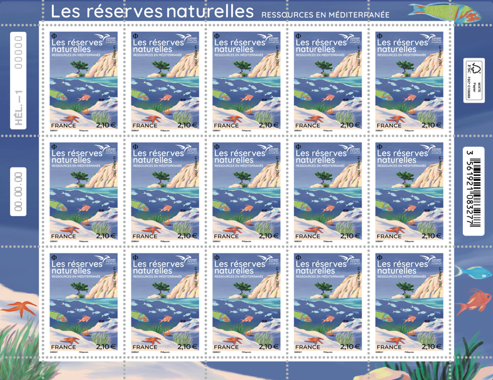The width and height of the screenshot is (493, 380).
Task: Click the sheet title "Les réserves naturelles"
Action: [152, 11]
